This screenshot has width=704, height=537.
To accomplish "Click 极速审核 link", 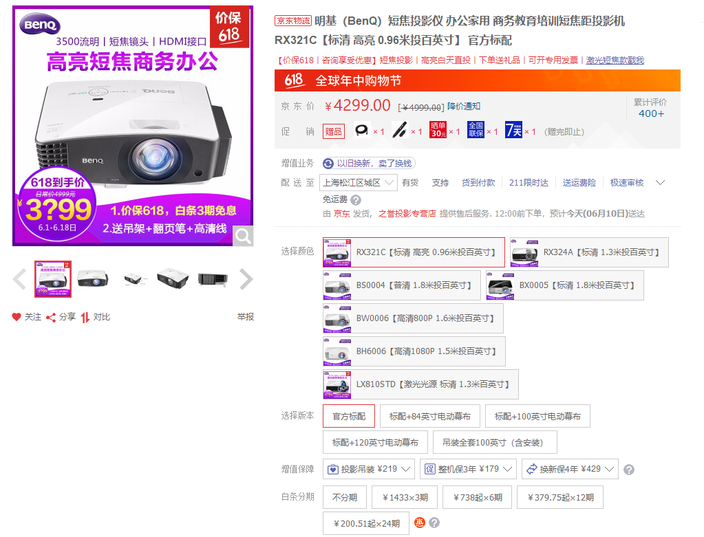I will [x=627, y=183].
